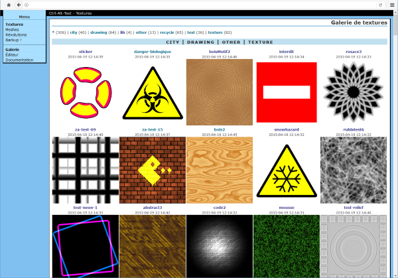Open the mousse green moss thumbnail
The image size is (398, 278).
point(287,247)
